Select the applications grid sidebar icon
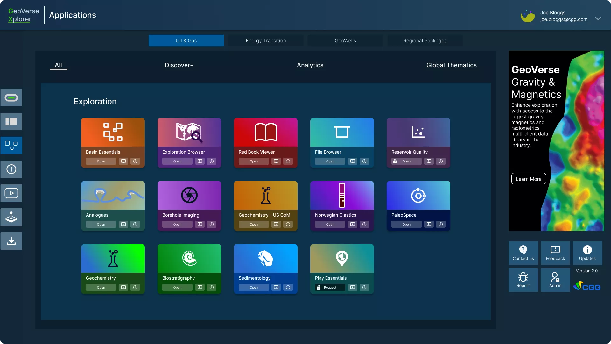Image resolution: width=611 pixels, height=344 pixels. (x=11, y=146)
